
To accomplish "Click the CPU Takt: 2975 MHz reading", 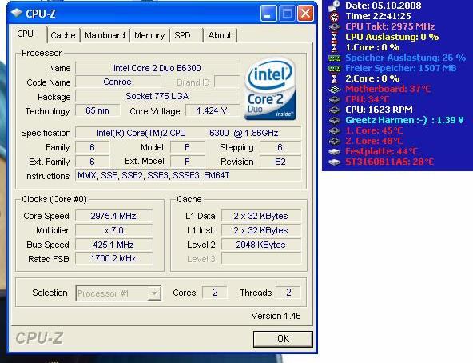I will tap(390, 26).
